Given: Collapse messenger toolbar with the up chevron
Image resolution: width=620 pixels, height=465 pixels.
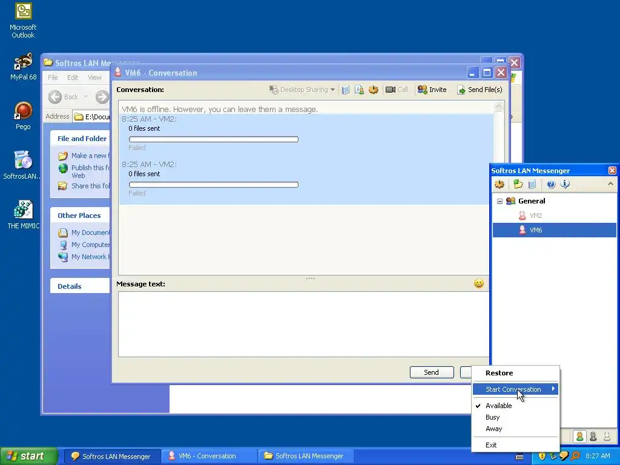Looking at the screenshot, I should tap(610, 184).
